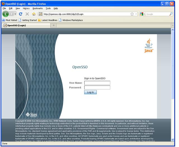Open the Latest Headlines feed bookmark
179x147 pixels.
coord(48,20)
